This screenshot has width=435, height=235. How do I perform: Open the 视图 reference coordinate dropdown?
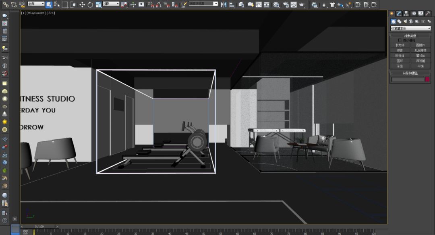click(x=111, y=4)
